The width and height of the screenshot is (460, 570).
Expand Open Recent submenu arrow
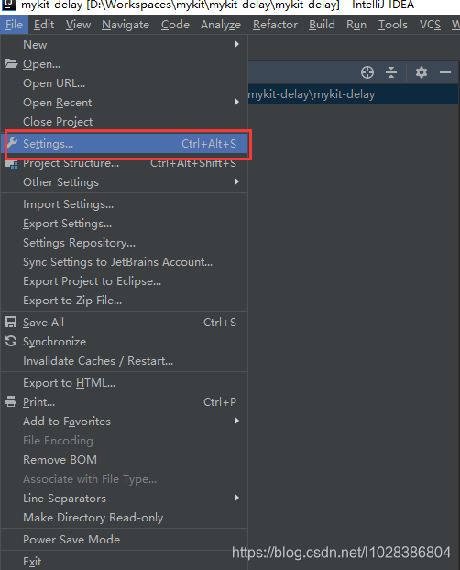click(x=236, y=102)
